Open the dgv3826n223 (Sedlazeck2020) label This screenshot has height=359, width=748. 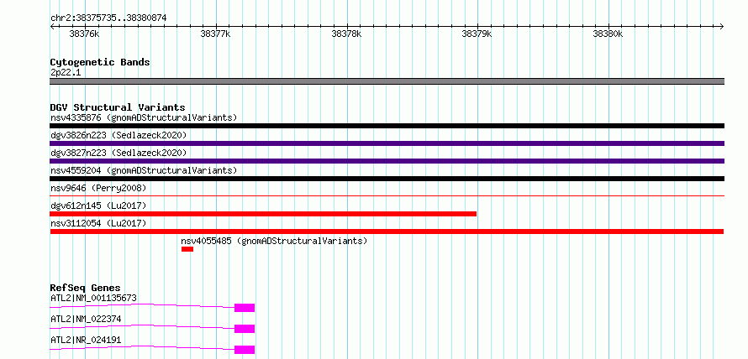(119, 135)
